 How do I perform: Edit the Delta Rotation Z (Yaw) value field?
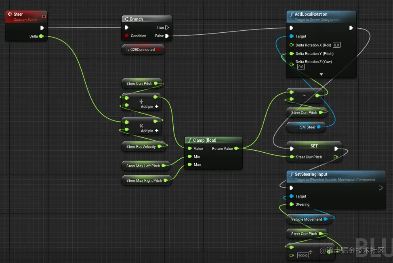pos(301,67)
